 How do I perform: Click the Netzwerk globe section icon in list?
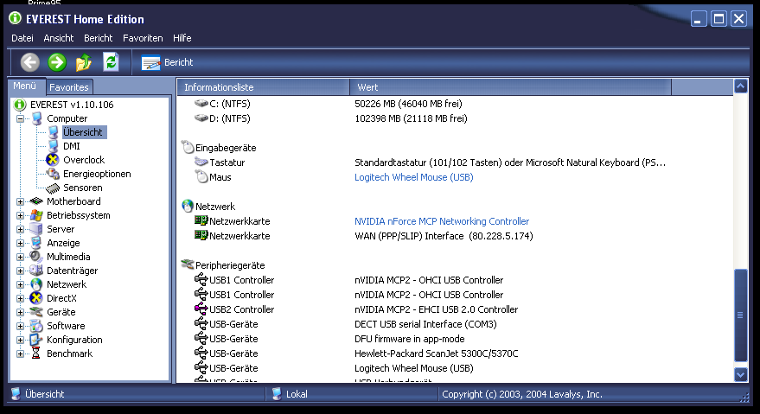(x=187, y=206)
